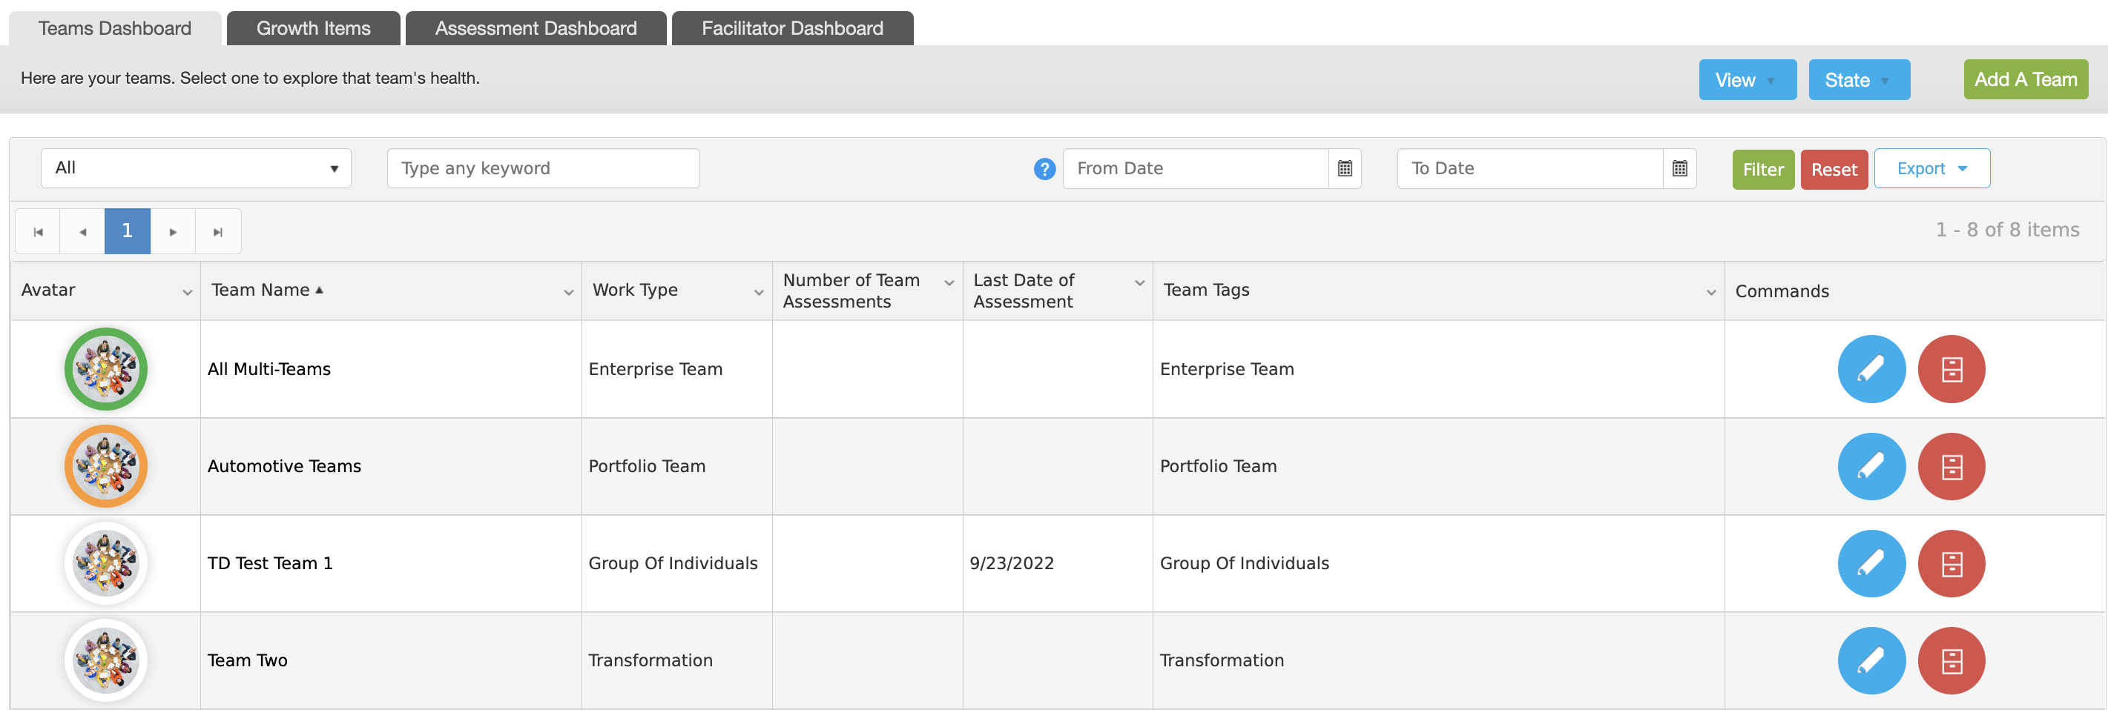Viewport: 2108px width, 710px height.
Task: Select the Automotive Teams avatar thumbnail
Action: tap(105, 466)
